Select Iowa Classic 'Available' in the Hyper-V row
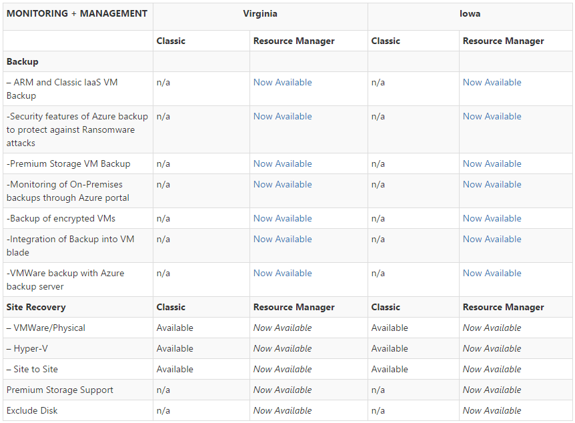This screenshot has height=423, width=575. (x=390, y=348)
